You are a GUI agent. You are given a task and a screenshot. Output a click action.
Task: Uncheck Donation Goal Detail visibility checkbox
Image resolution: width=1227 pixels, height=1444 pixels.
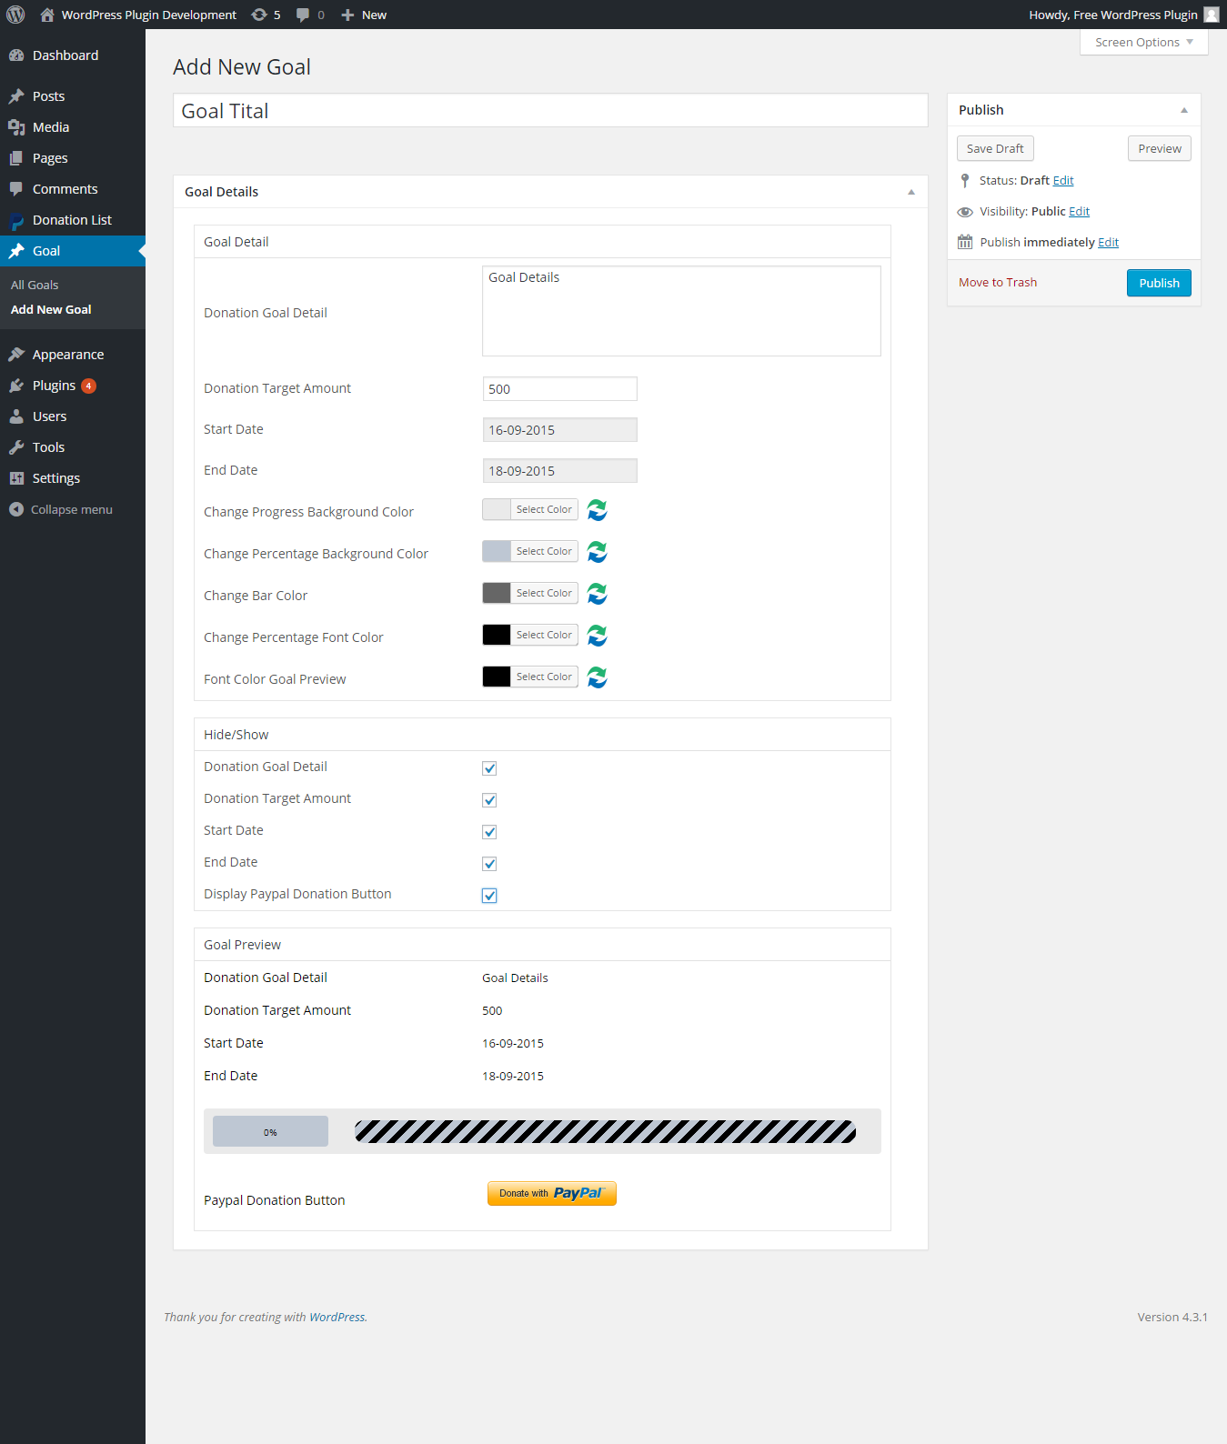tap(489, 768)
